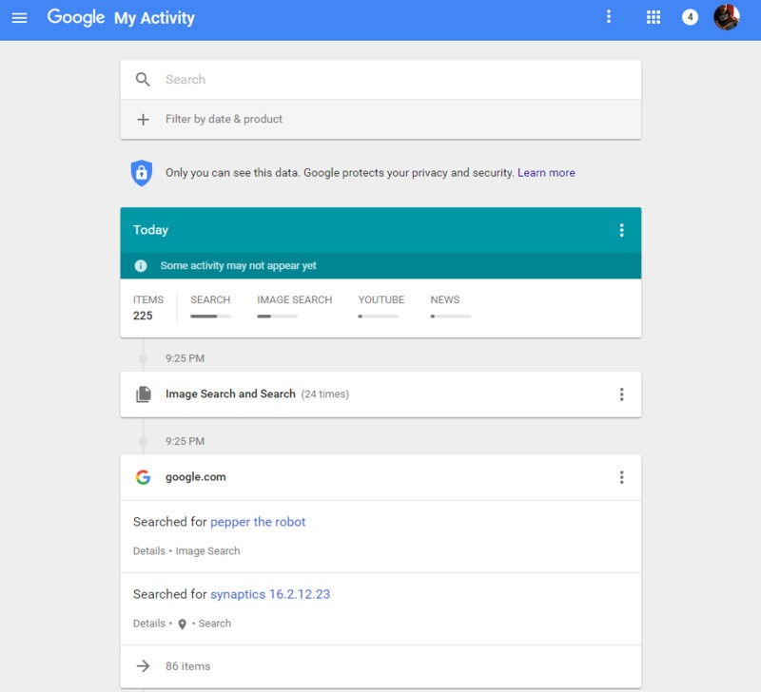Select the YOUTUBE activity category
This screenshot has height=692, width=761.
(x=381, y=298)
